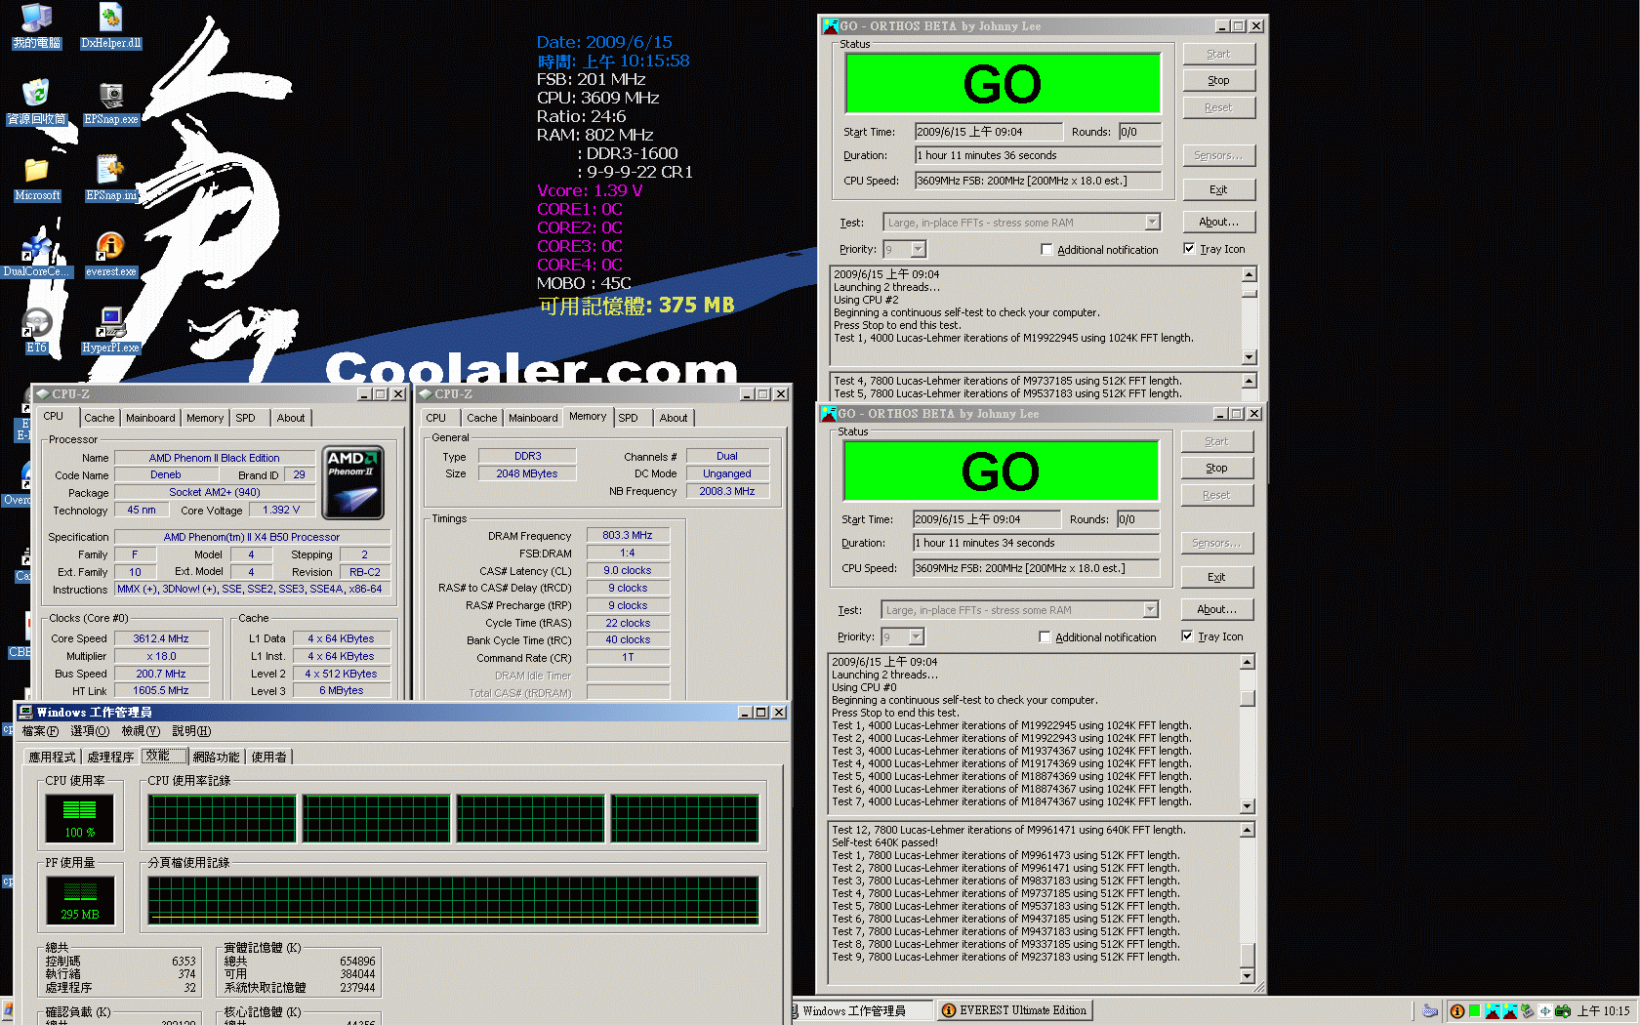The height and width of the screenshot is (1025, 1640).
Task: Switch to Mainboard tab in CPU-Z processor window
Action: pos(150,418)
